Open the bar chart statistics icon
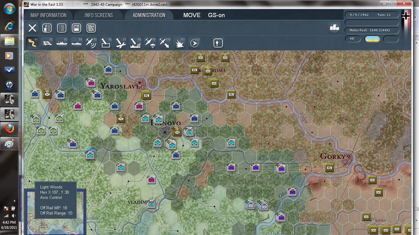This screenshot has height=235, width=419. click(x=334, y=28)
